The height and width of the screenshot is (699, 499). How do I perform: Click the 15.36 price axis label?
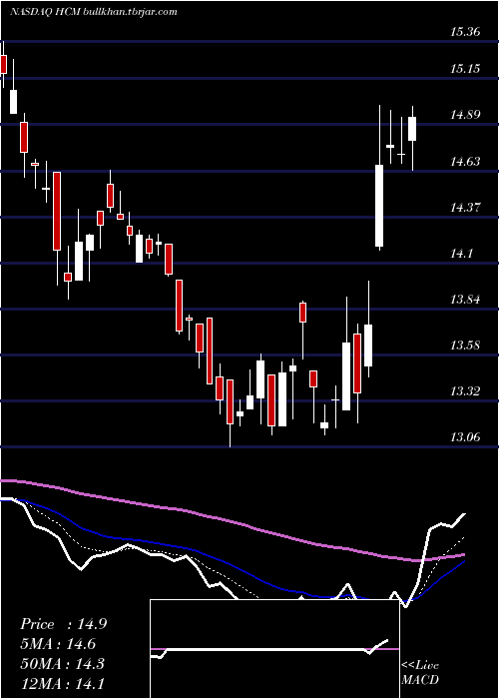pyautogui.click(x=465, y=32)
